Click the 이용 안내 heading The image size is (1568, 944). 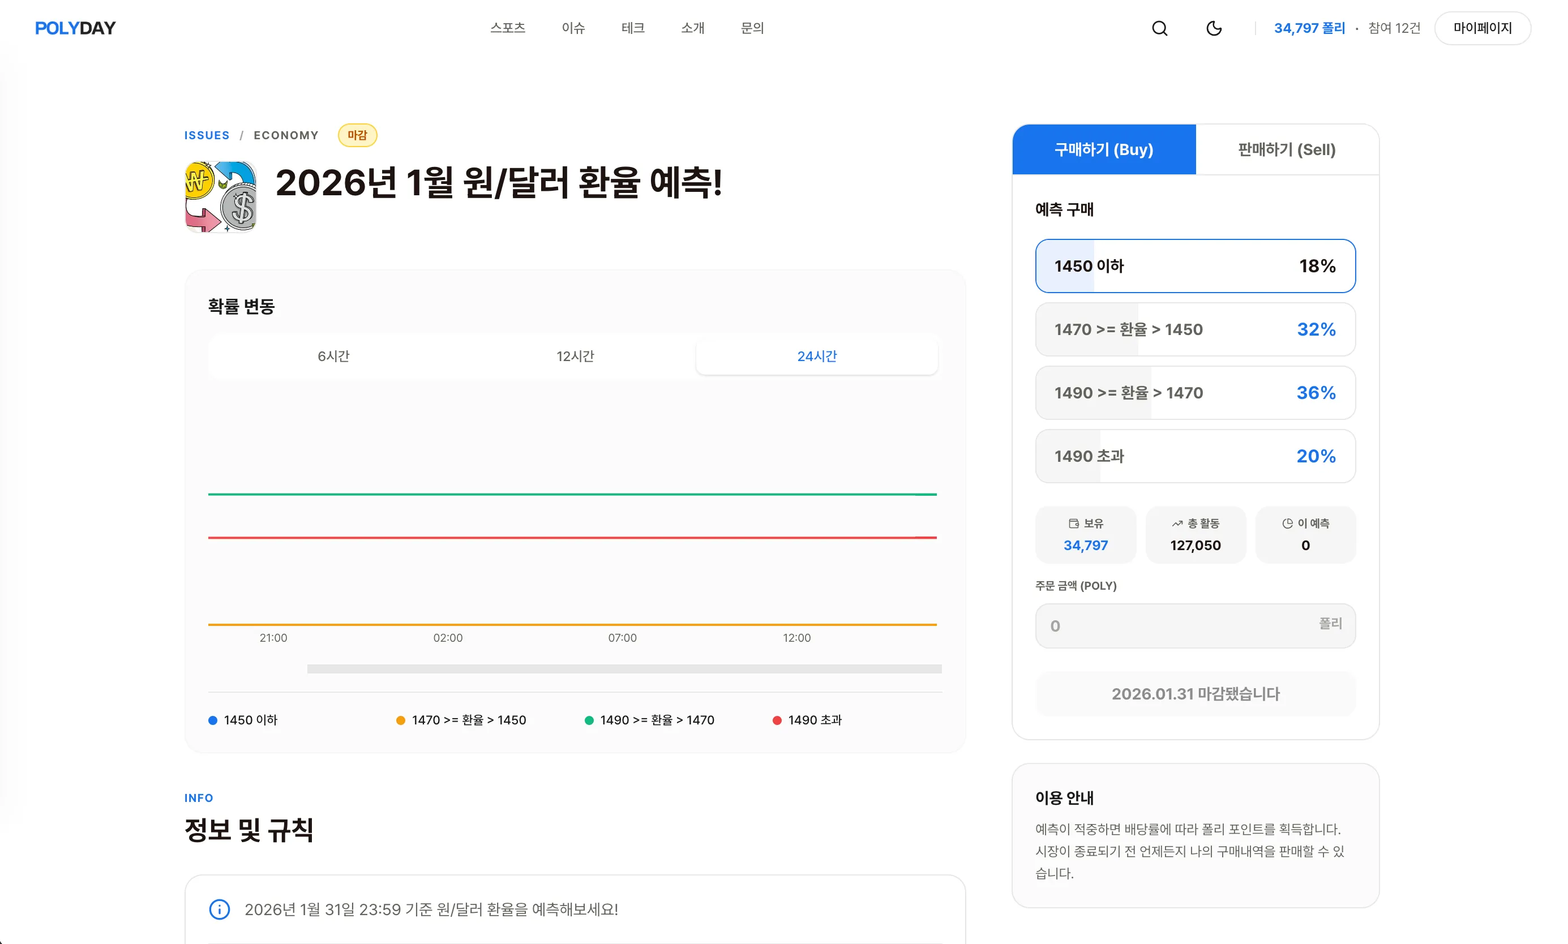1064,797
